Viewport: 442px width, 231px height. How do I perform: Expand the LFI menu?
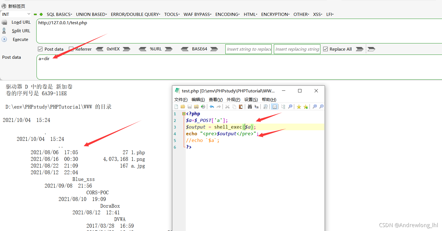pyautogui.click(x=330, y=14)
